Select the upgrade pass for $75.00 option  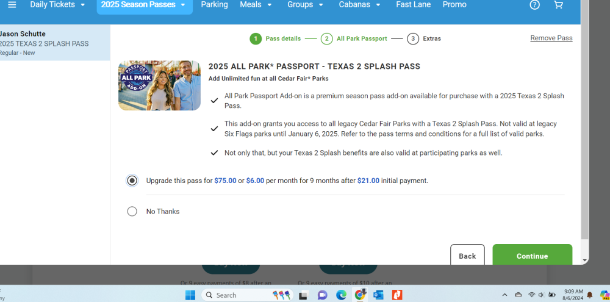point(132,181)
